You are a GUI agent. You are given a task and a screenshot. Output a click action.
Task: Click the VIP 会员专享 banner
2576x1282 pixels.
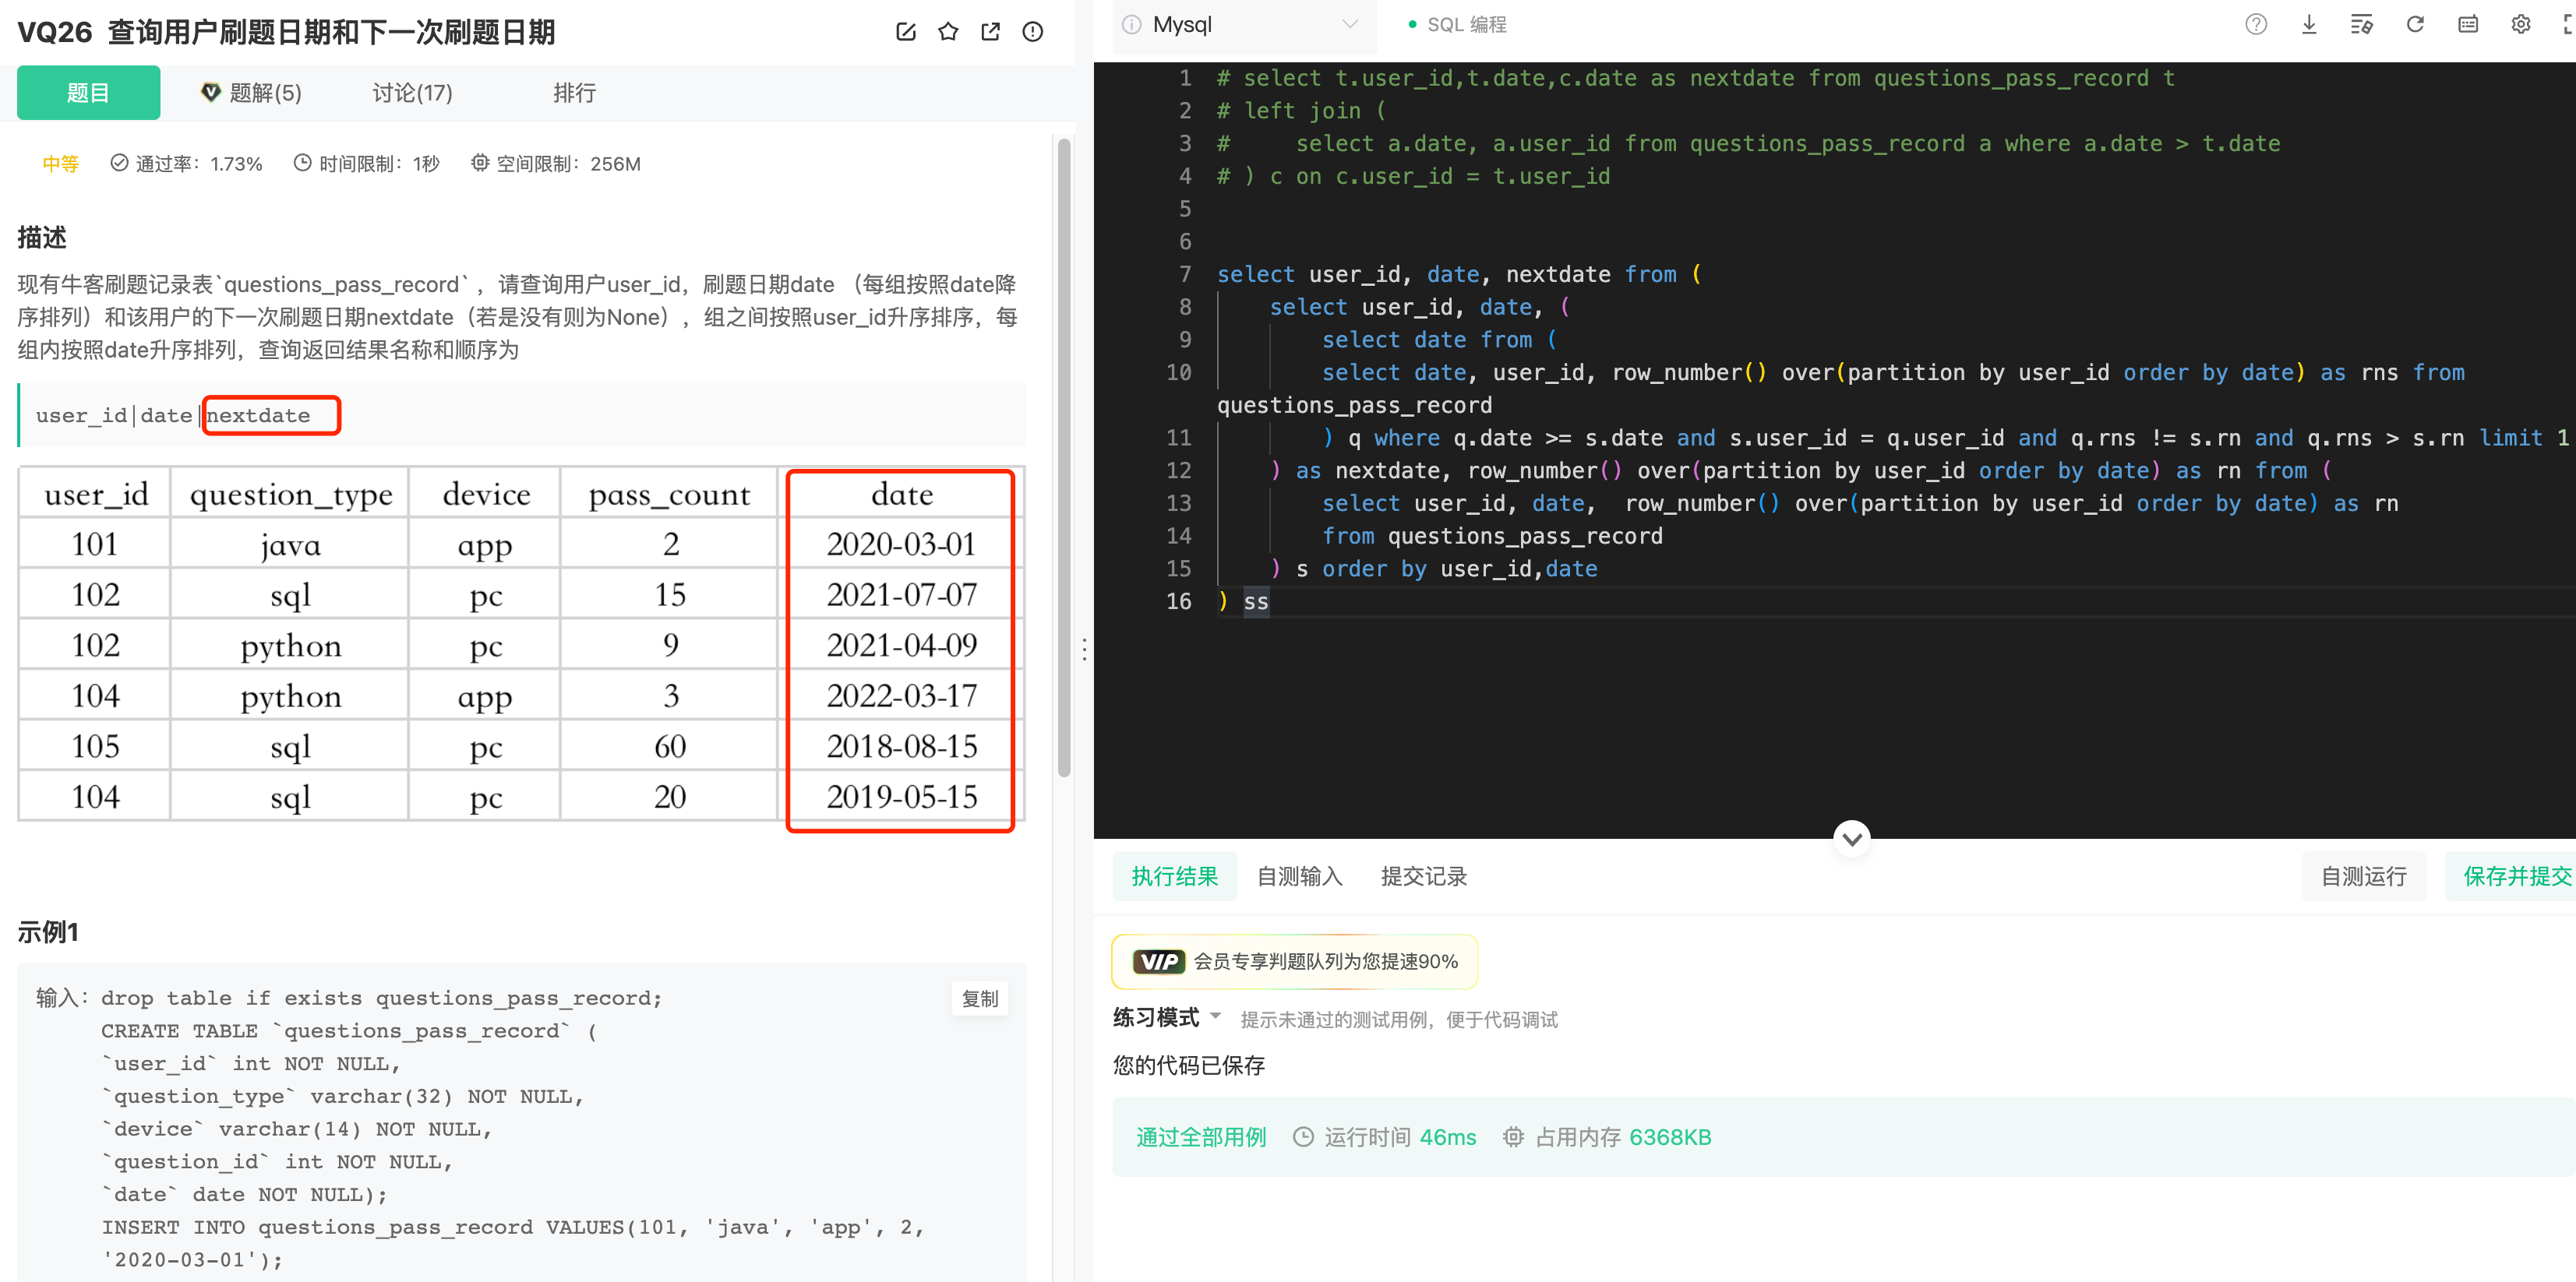(1295, 961)
